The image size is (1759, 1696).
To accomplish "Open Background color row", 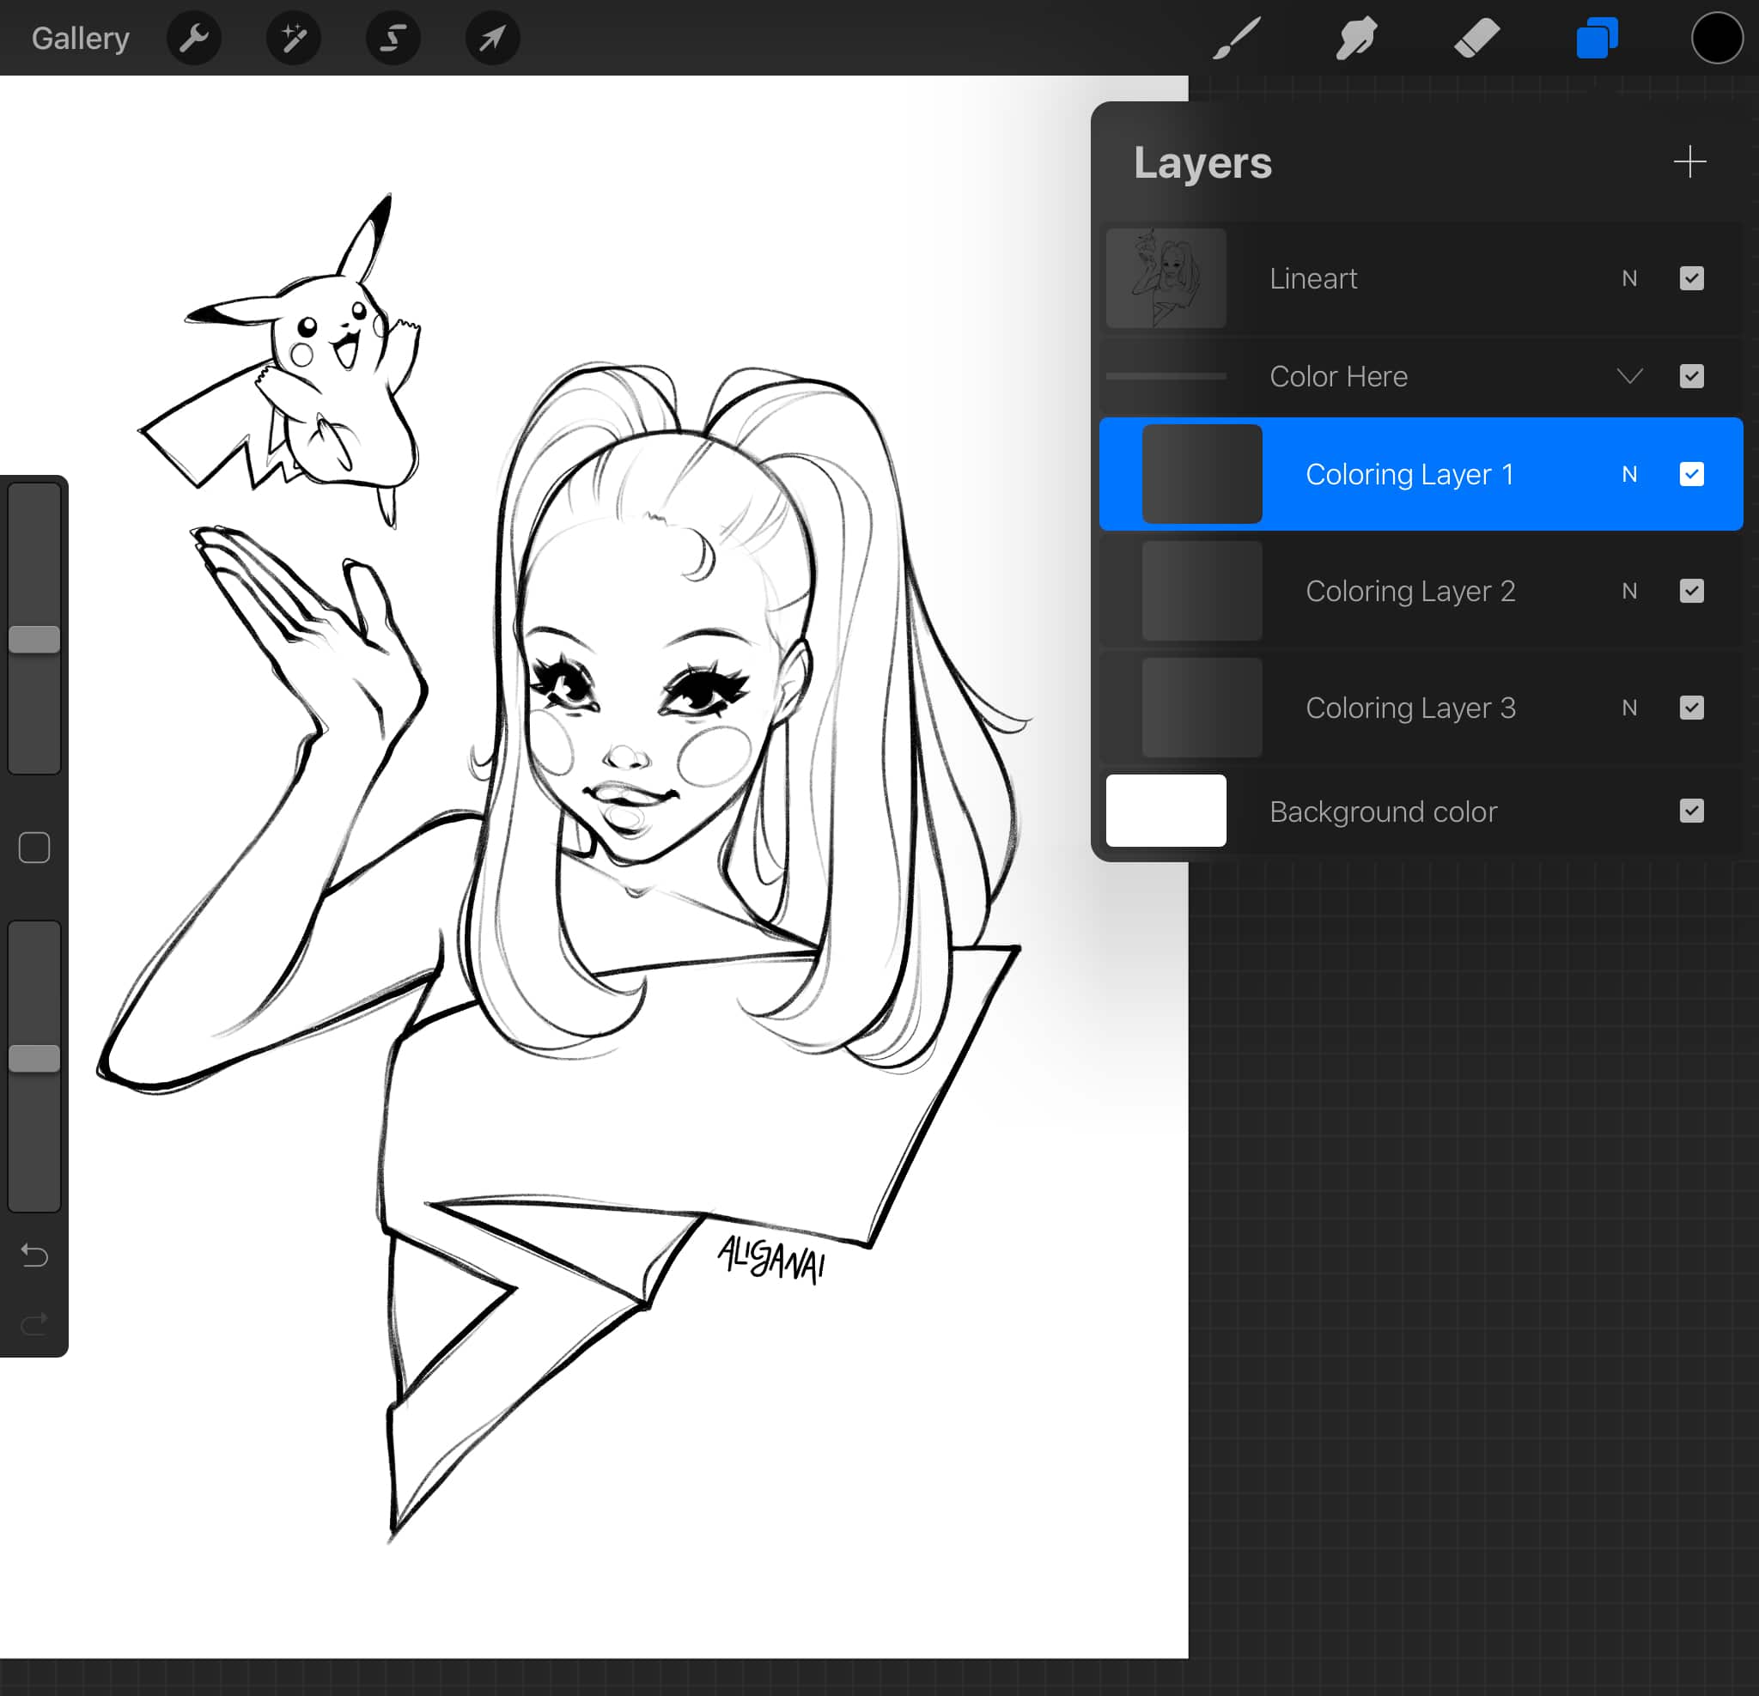I will [1421, 811].
